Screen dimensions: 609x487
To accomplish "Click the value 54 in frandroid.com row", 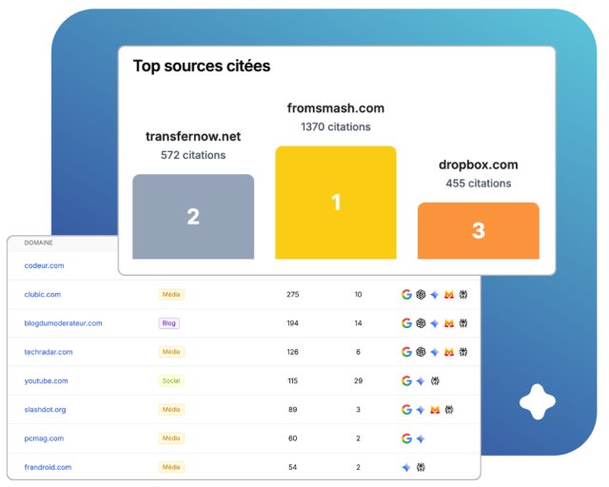I will click(293, 467).
